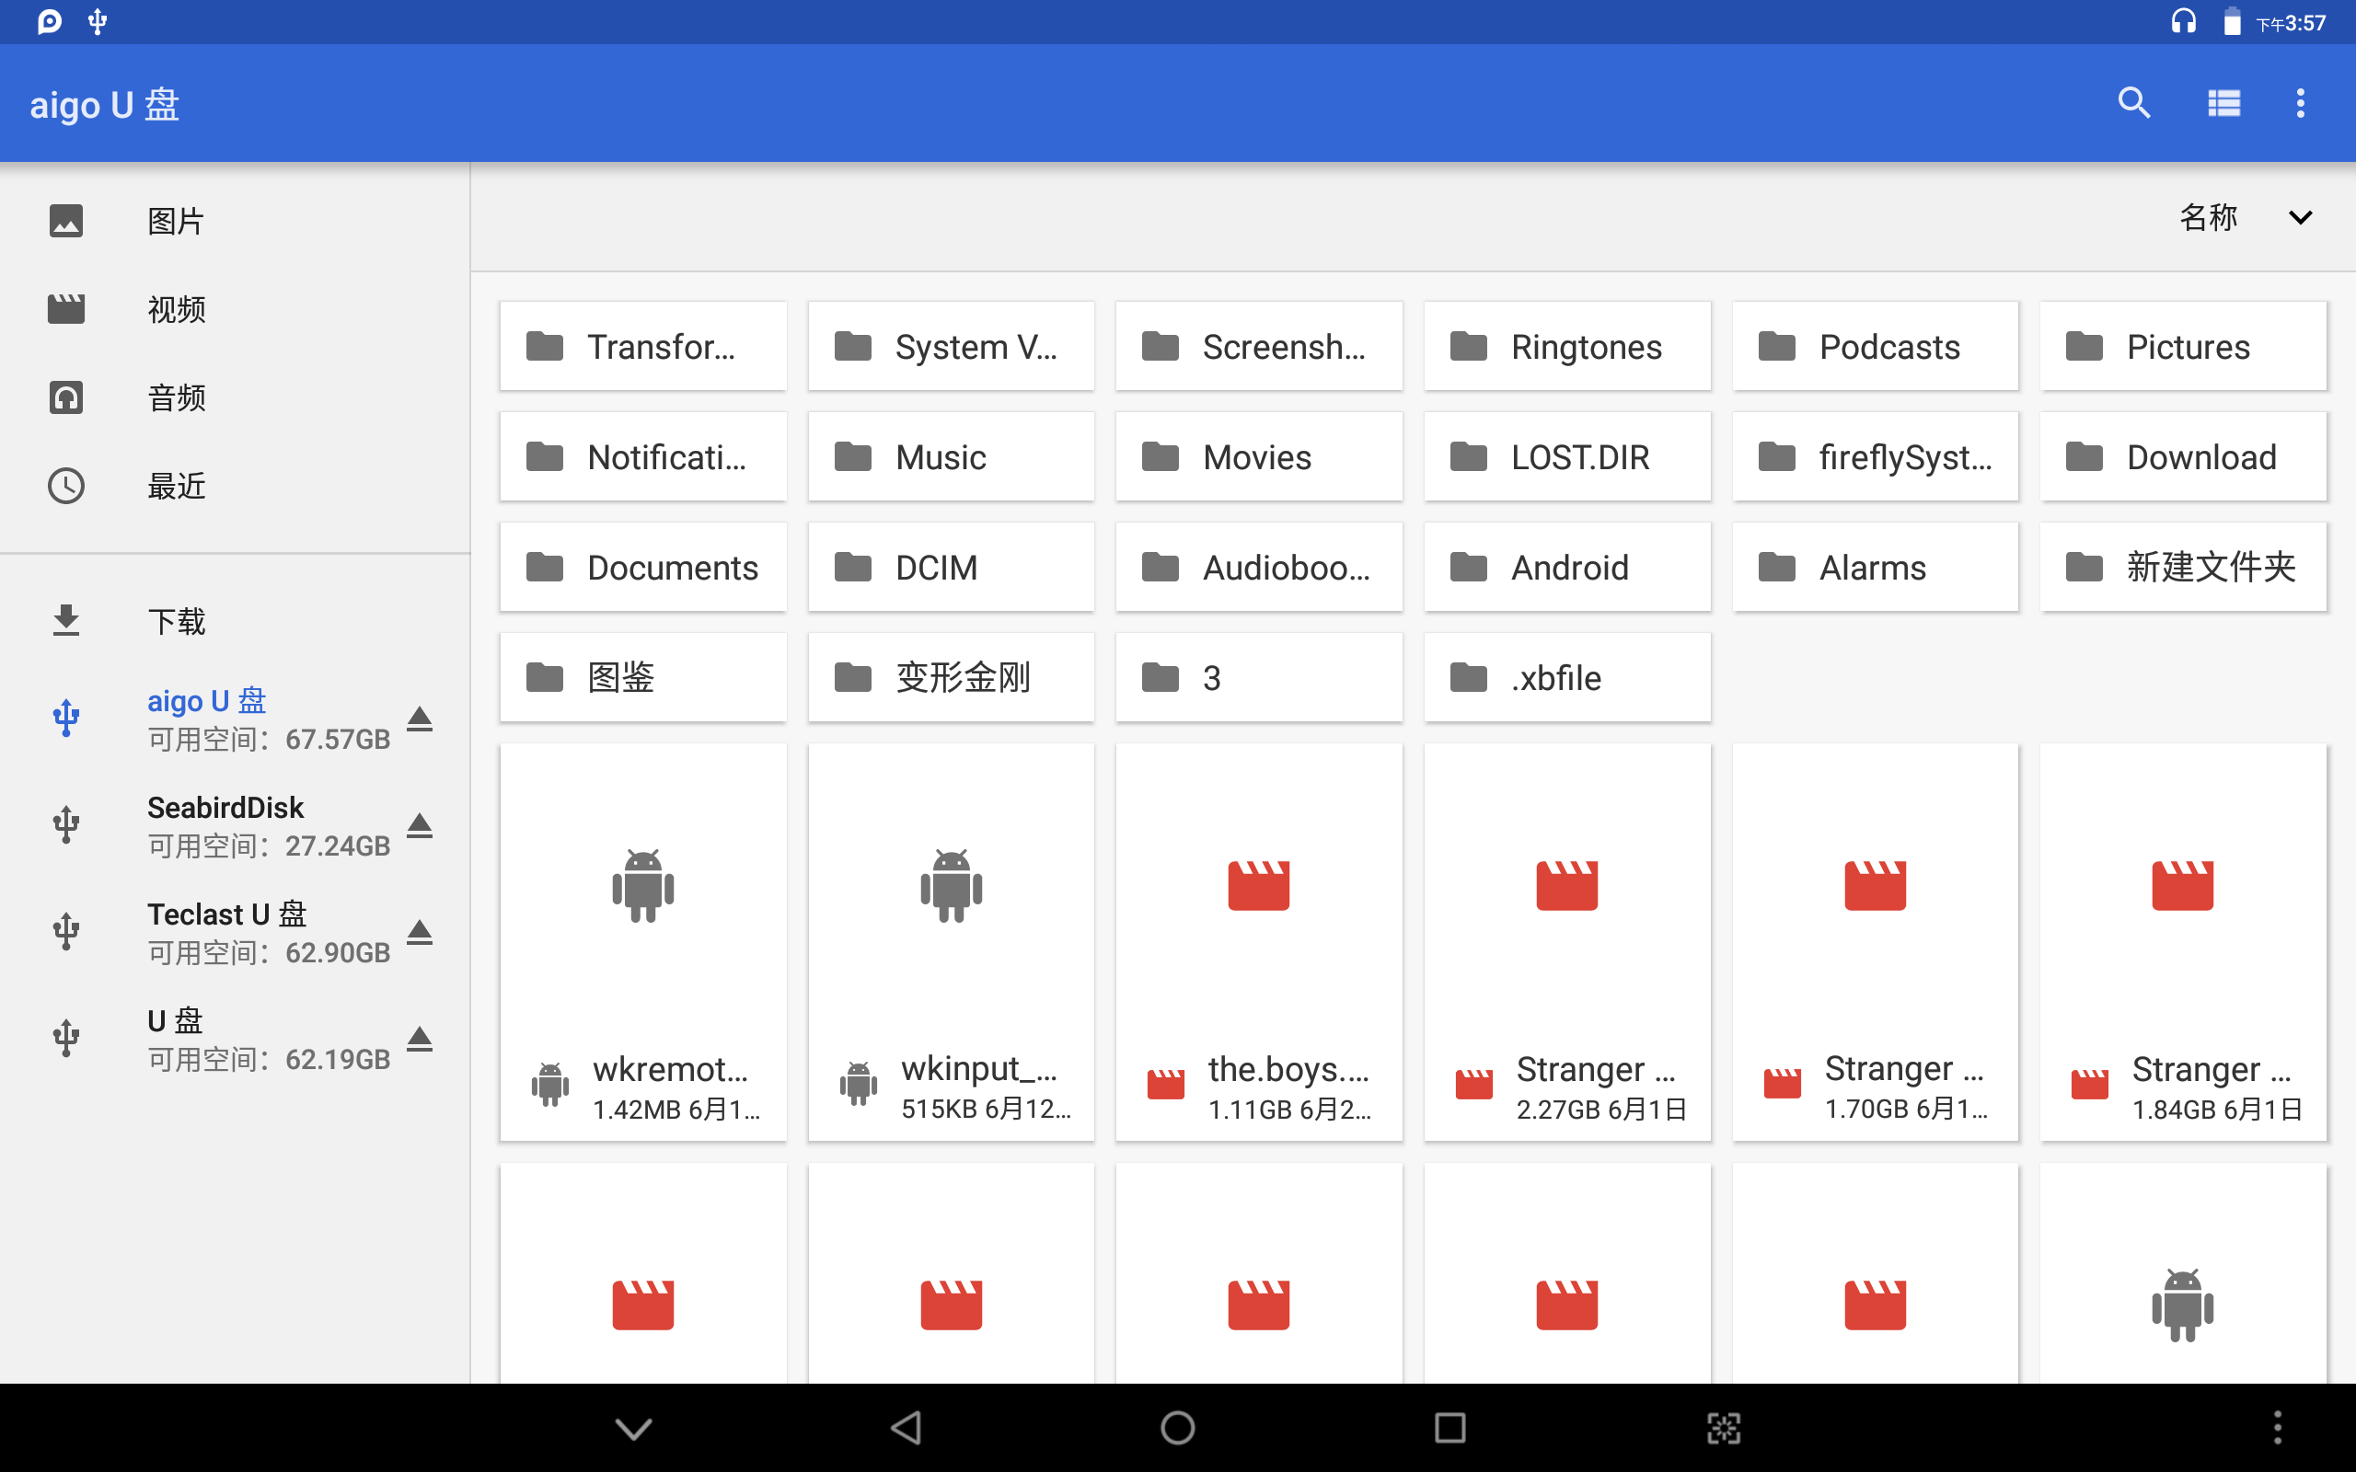Click the audio (音频) headphone icon

66,397
